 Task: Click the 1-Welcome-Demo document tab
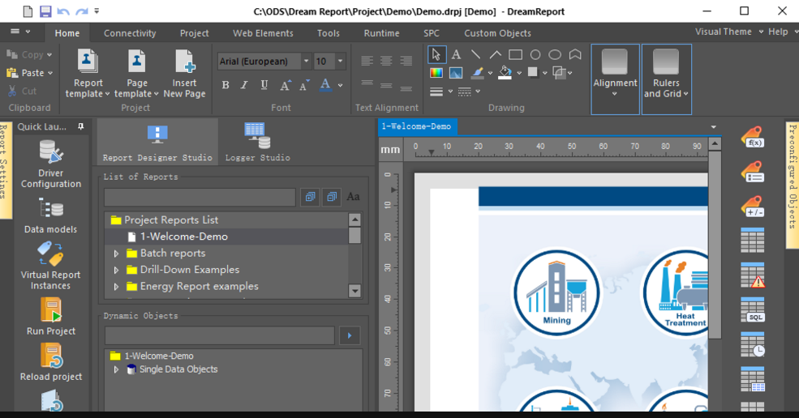pos(417,126)
